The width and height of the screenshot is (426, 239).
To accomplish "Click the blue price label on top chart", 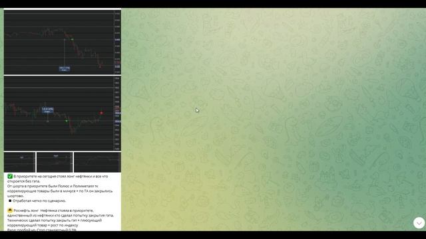I will 65,69.
